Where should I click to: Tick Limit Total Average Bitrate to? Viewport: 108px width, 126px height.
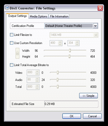(x=11, y=65)
